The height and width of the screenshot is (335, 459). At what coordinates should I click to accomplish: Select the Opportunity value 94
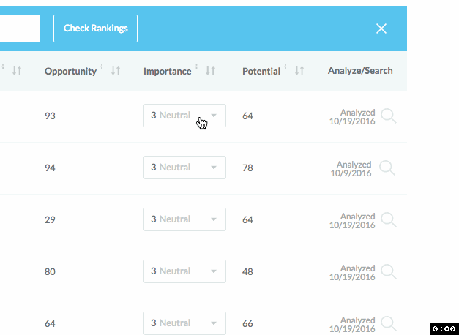50,168
